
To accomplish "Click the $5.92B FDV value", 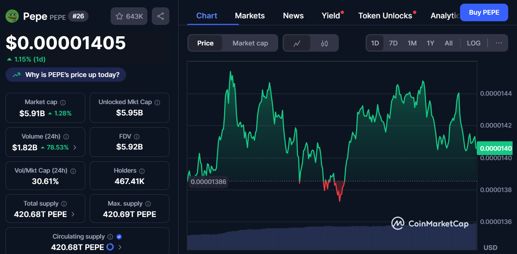I will pyautogui.click(x=129, y=147).
